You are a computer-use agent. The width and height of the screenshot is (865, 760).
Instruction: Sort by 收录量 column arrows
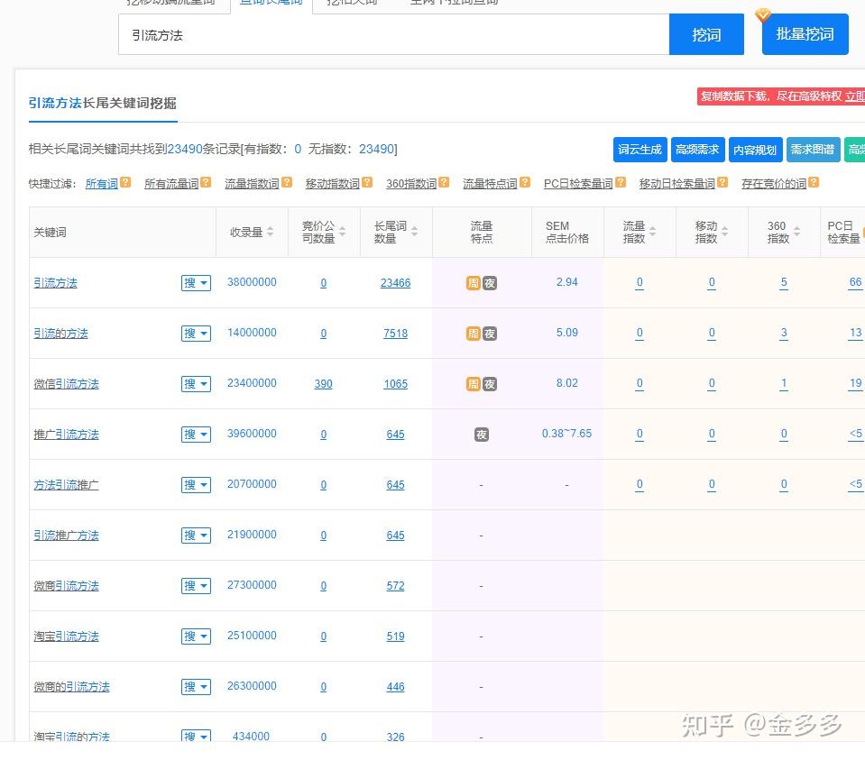click(x=271, y=232)
